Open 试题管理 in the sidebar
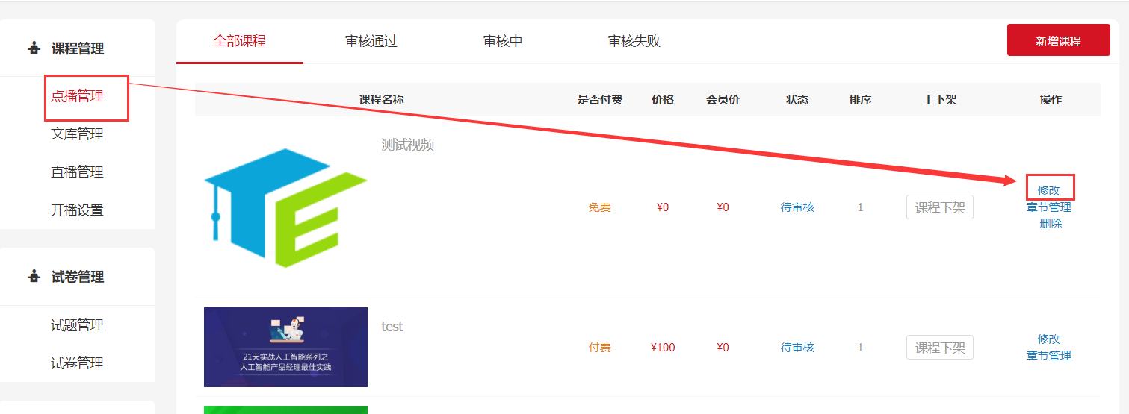The width and height of the screenshot is (1129, 414). click(x=77, y=325)
